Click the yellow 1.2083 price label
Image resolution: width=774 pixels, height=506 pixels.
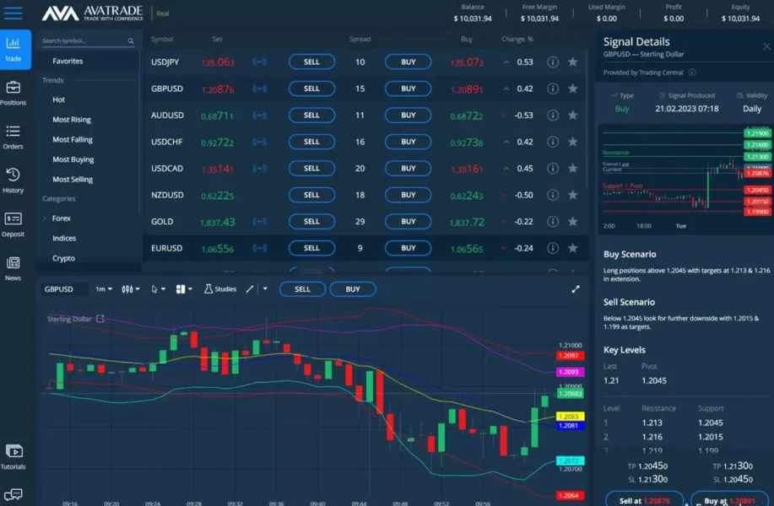(x=570, y=417)
